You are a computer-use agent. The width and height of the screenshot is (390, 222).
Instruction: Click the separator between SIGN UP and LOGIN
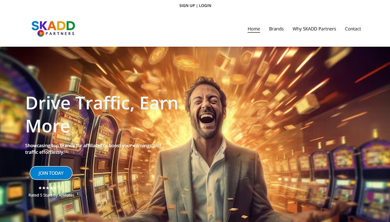197,5
